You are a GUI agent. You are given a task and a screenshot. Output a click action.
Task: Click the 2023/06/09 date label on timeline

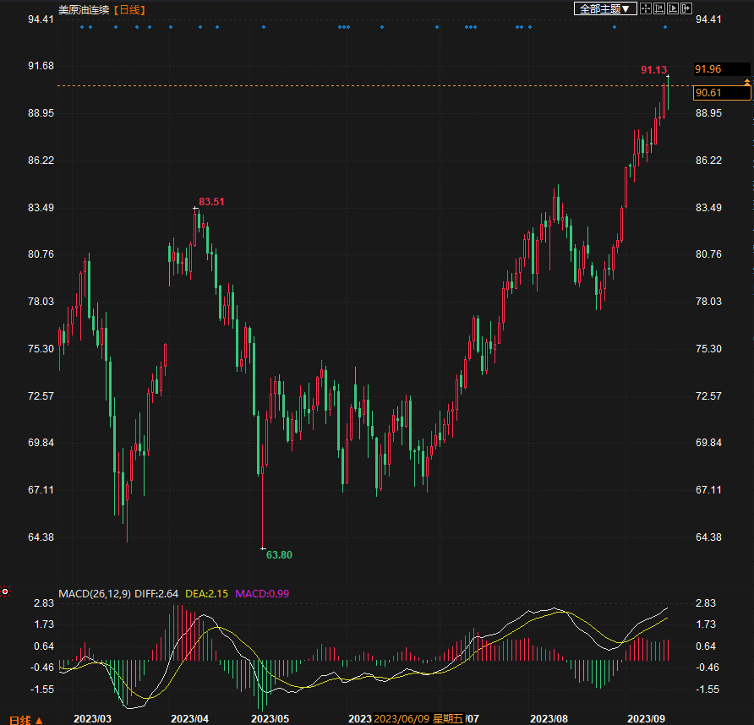pyautogui.click(x=402, y=718)
